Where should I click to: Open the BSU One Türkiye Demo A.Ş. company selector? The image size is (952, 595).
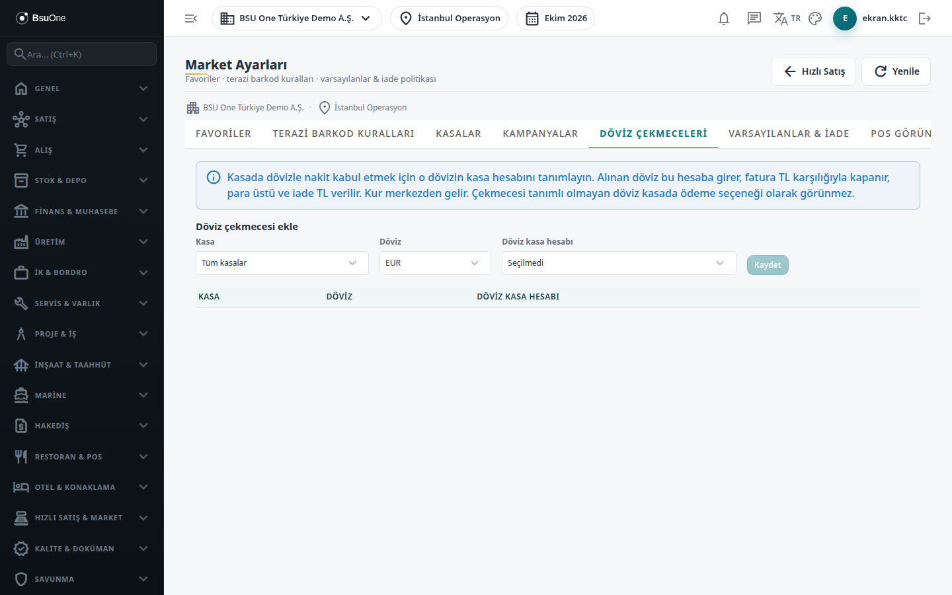(x=296, y=19)
